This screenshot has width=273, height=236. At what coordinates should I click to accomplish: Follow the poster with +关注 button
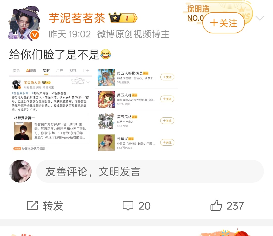224,23
